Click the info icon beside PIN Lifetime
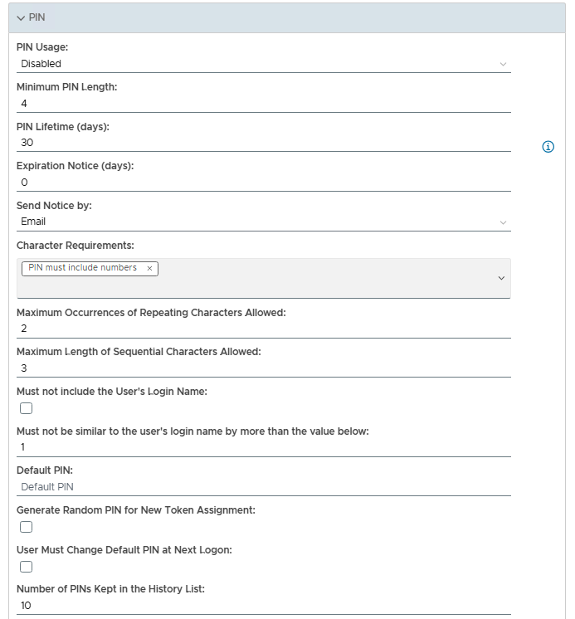This screenshot has width=575, height=619. pos(548,147)
